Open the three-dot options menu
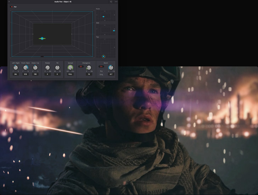Viewport: 258px width, 195px height. [x=116, y=2]
